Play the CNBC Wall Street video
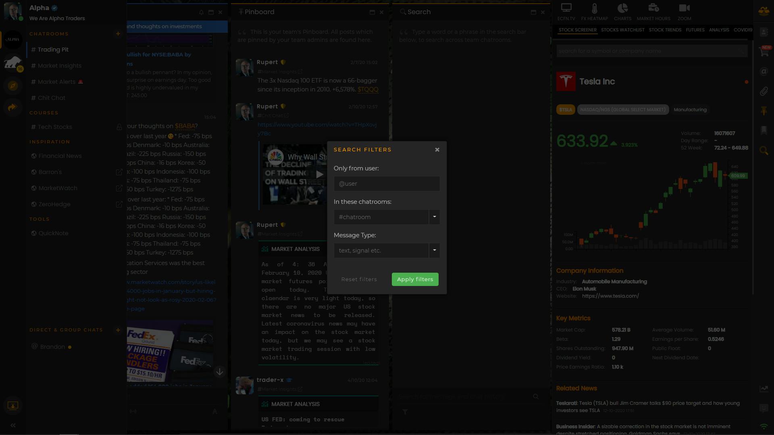The height and width of the screenshot is (435, 774). coord(320,174)
